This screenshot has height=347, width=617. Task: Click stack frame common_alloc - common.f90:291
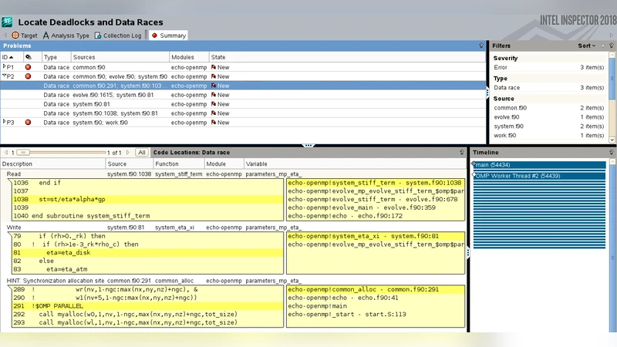point(376,290)
